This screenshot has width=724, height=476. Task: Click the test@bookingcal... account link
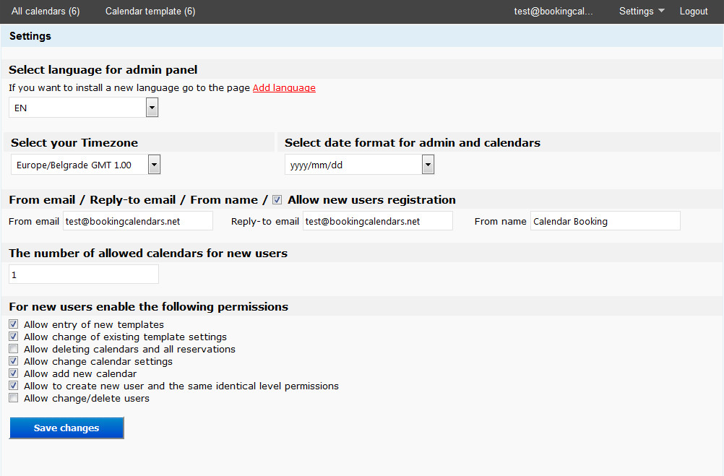(553, 12)
